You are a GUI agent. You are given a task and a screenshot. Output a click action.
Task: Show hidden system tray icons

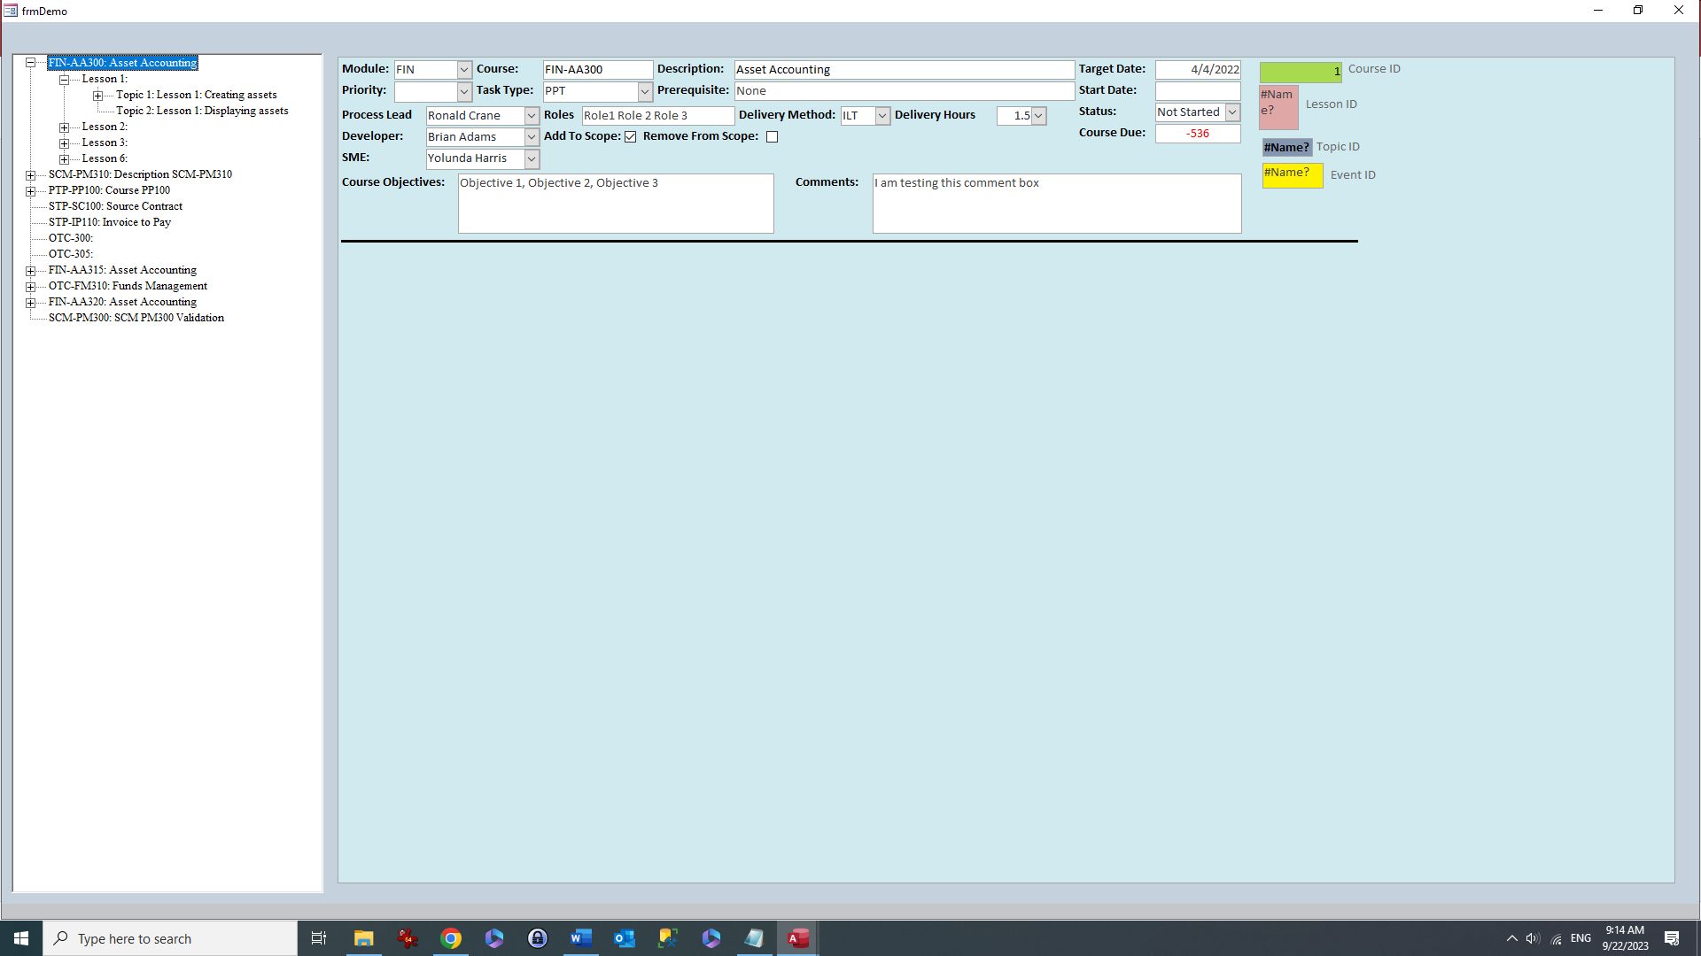tap(1511, 938)
